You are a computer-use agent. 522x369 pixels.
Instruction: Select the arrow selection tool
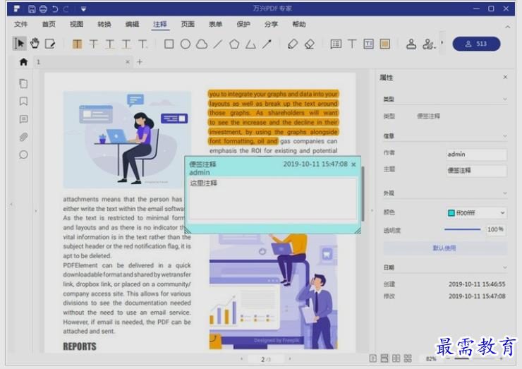(x=19, y=44)
